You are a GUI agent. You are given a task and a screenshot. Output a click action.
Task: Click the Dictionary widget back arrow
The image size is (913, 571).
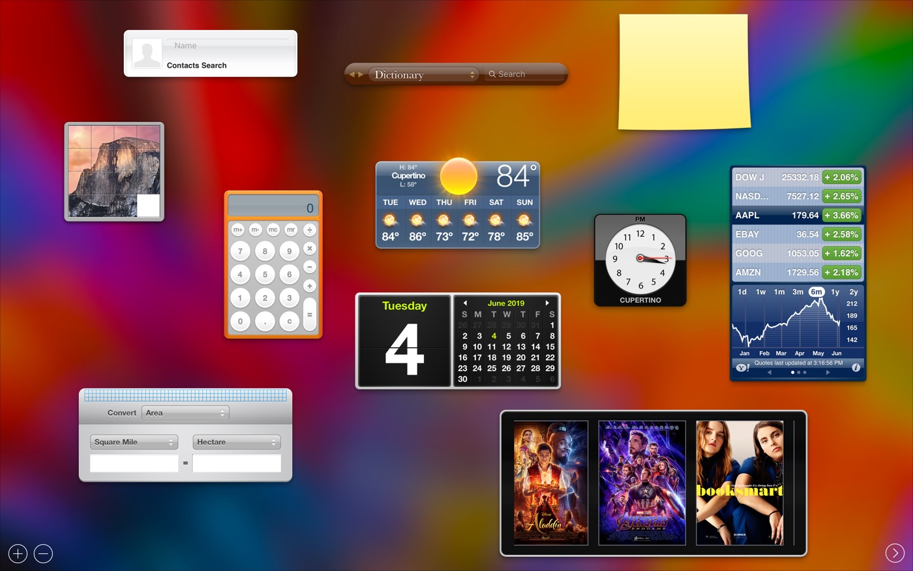[x=352, y=74]
